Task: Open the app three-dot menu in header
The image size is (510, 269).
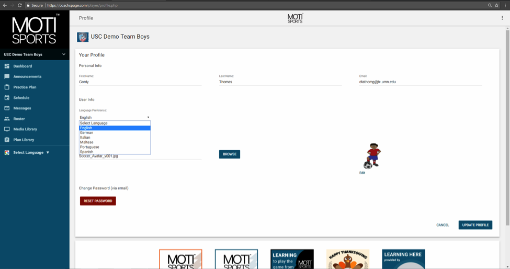Action: [x=502, y=18]
